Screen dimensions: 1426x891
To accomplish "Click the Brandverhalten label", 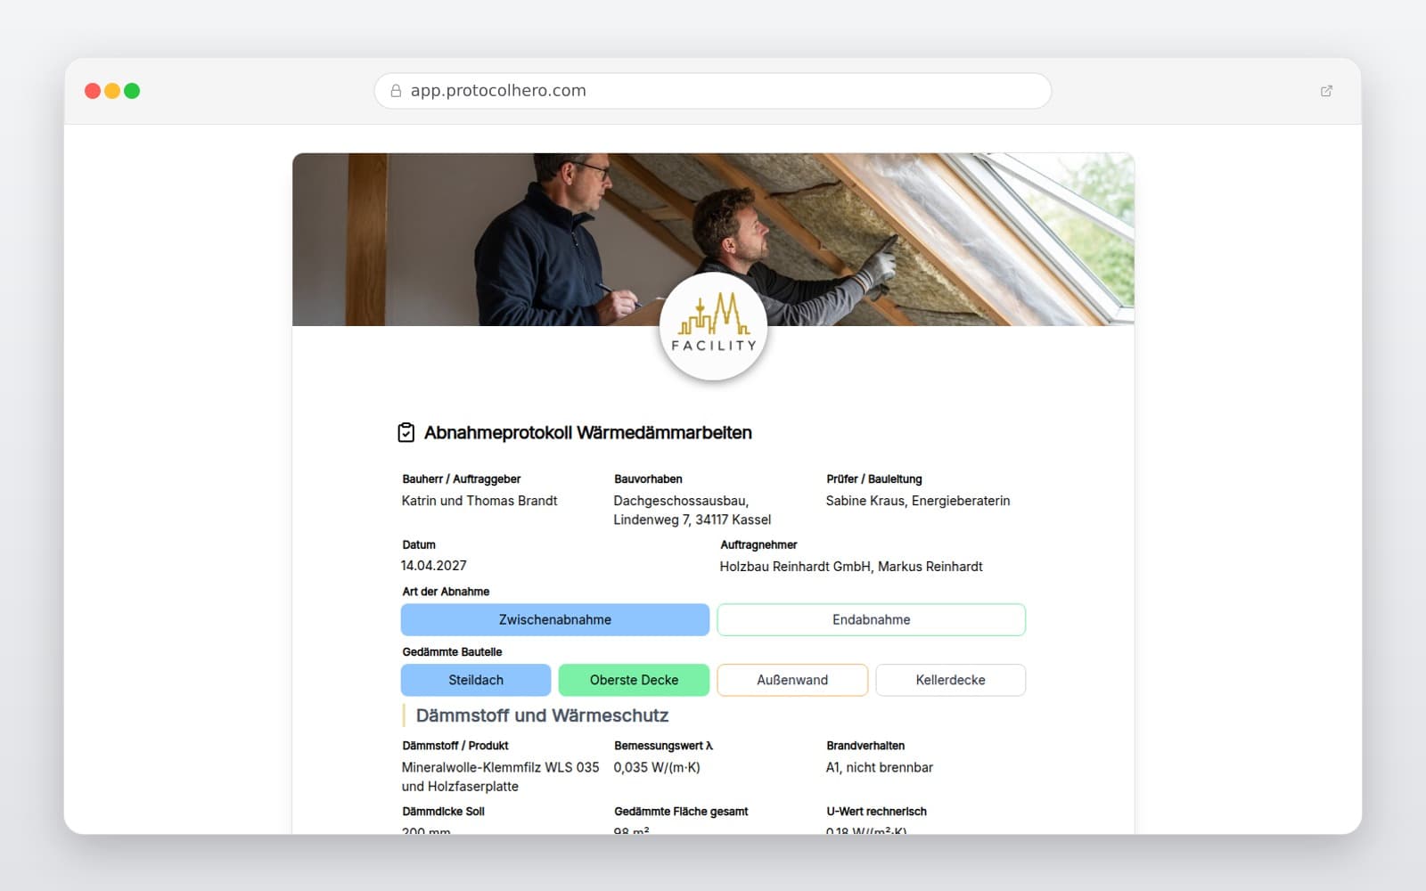I will (865, 746).
